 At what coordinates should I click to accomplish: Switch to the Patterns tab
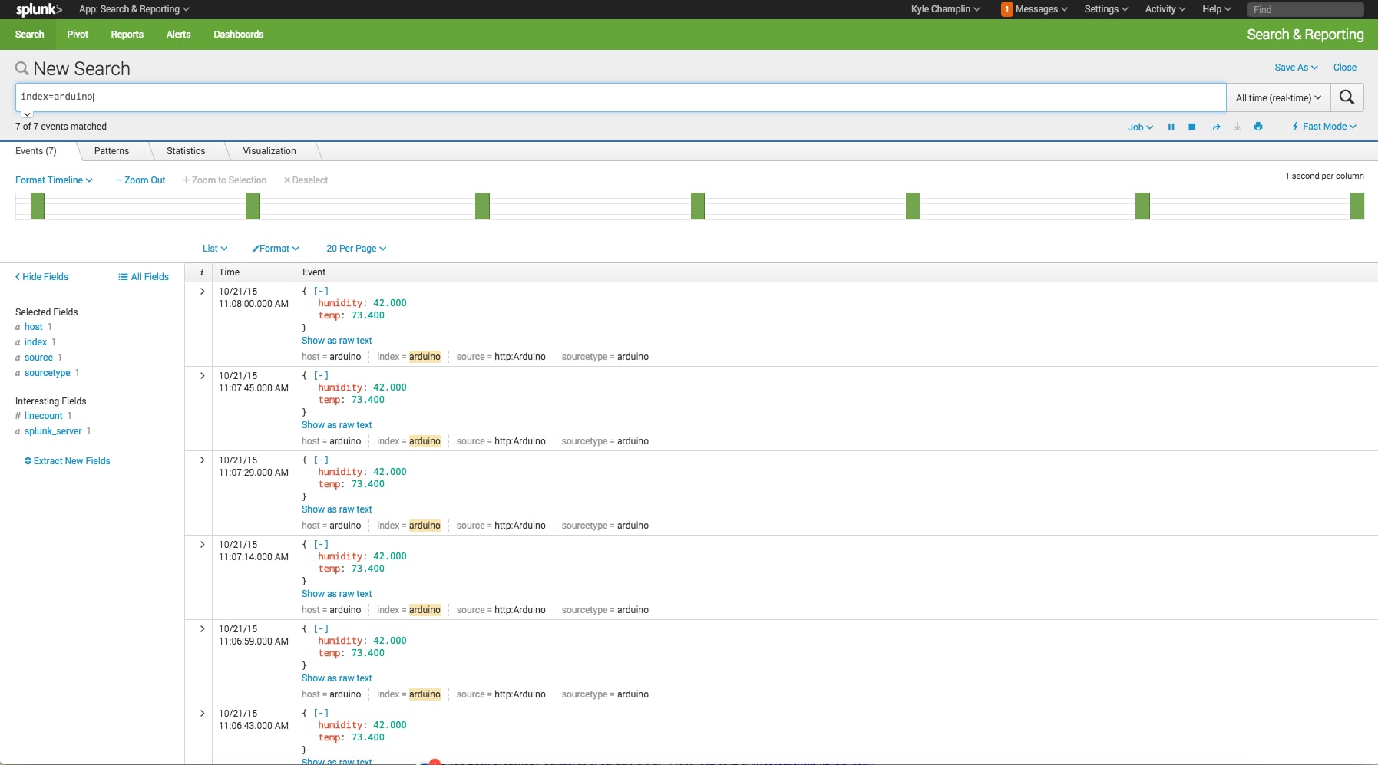click(x=111, y=151)
